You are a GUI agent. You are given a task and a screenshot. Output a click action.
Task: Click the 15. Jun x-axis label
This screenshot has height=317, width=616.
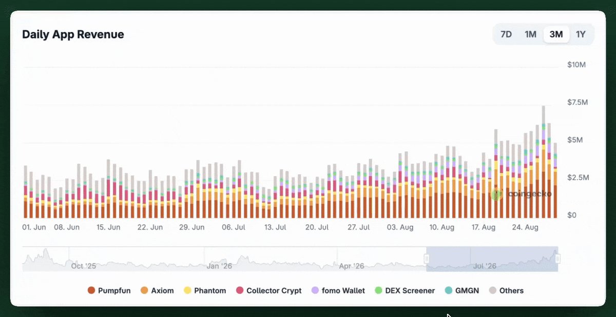pos(108,227)
